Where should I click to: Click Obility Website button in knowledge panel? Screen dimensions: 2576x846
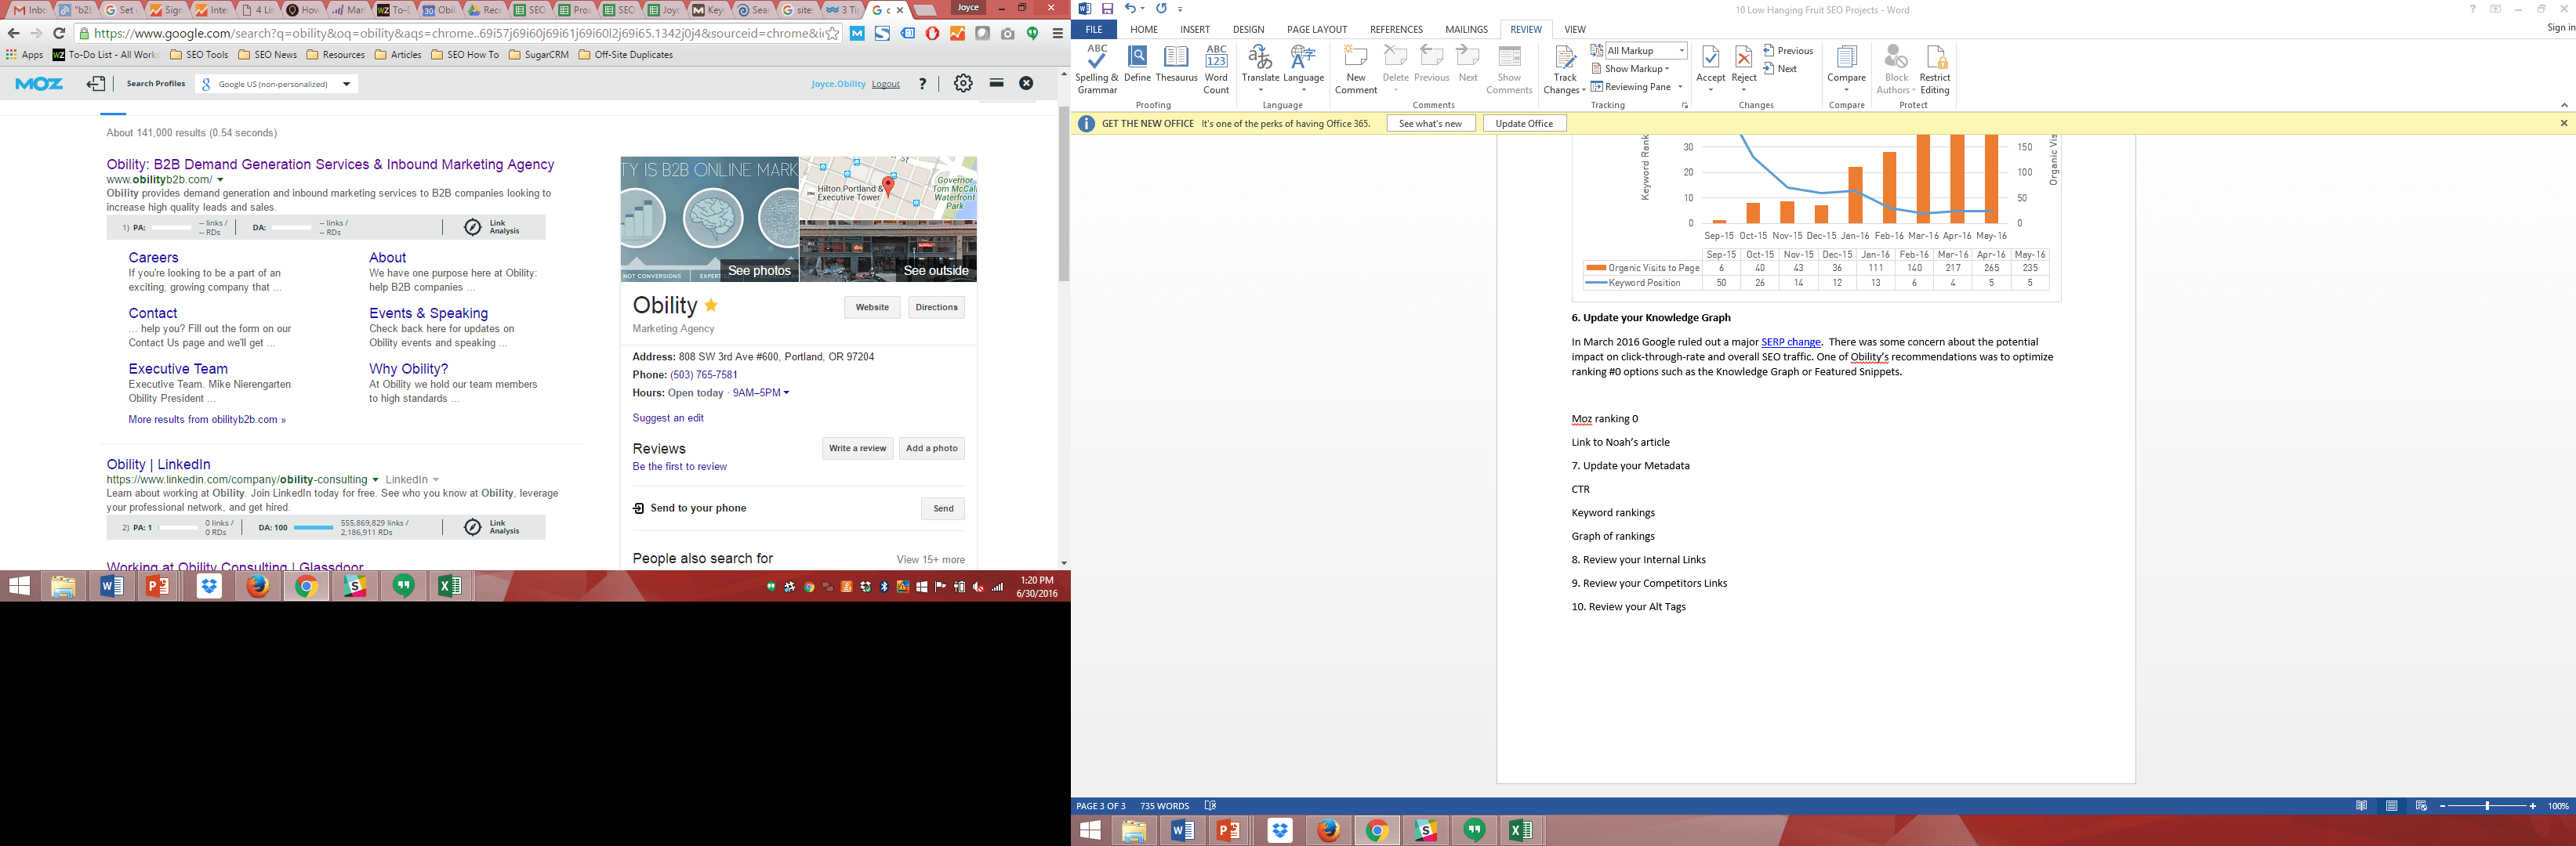872,308
